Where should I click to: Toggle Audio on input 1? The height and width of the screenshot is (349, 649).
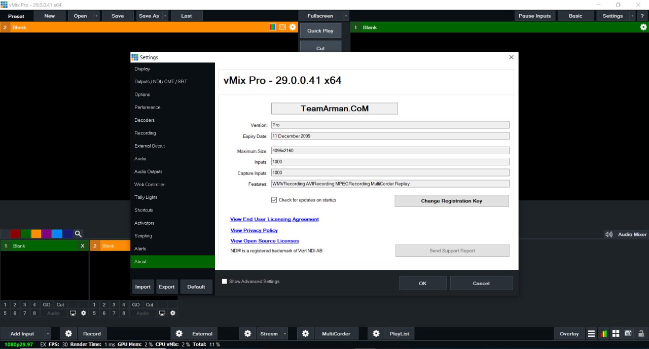coord(53,313)
